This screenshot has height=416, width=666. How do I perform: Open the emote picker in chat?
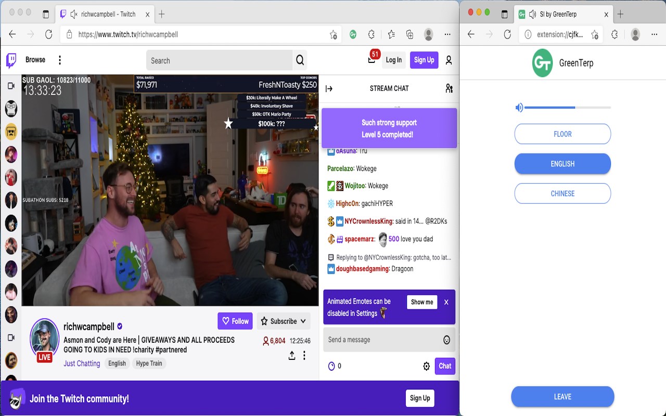point(446,340)
